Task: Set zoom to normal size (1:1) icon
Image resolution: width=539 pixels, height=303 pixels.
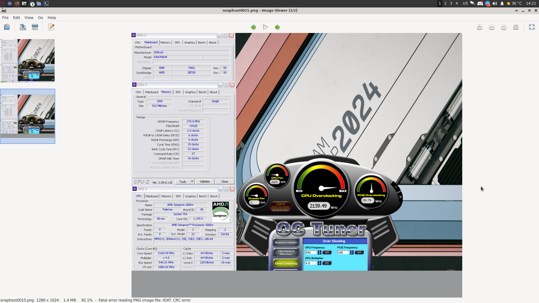Action: click(504, 27)
